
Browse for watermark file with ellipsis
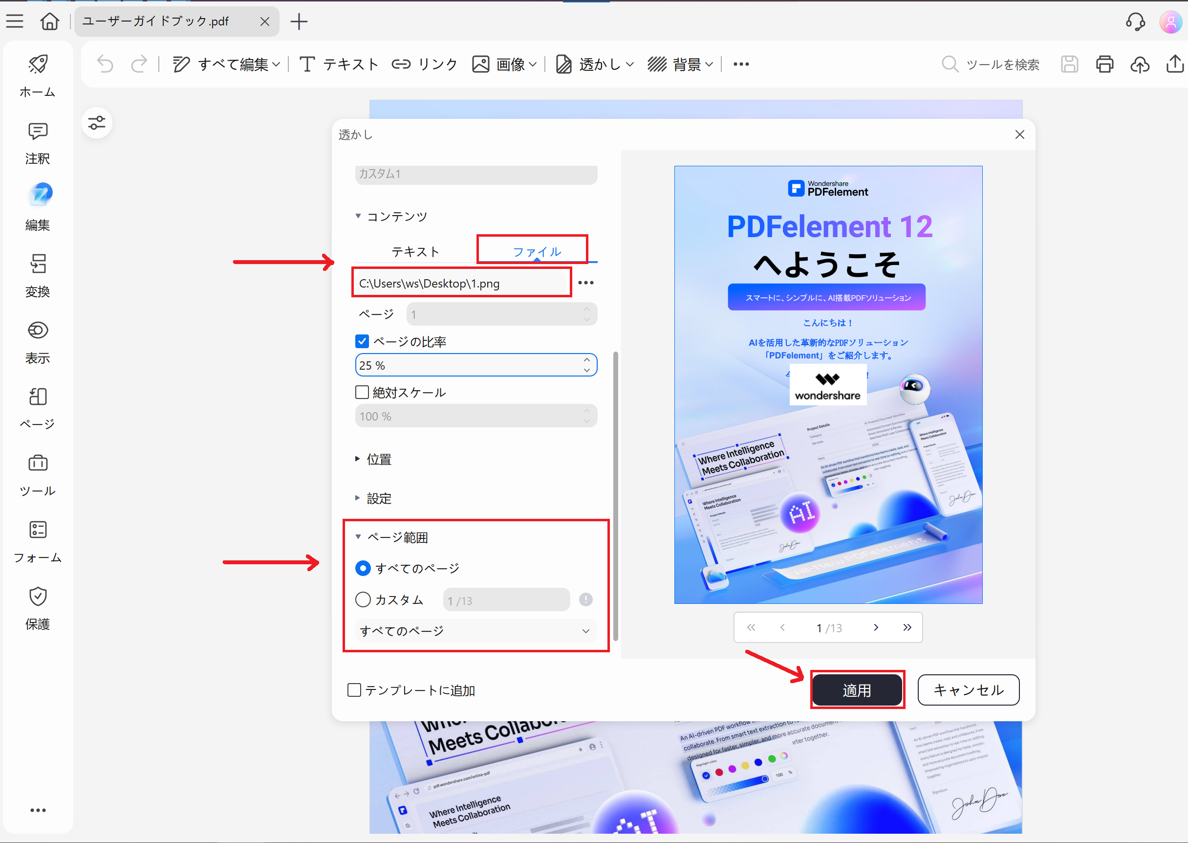(x=586, y=282)
